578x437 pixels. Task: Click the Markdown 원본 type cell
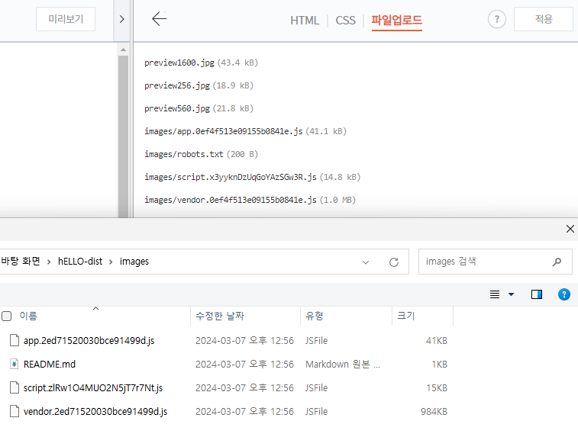(343, 364)
